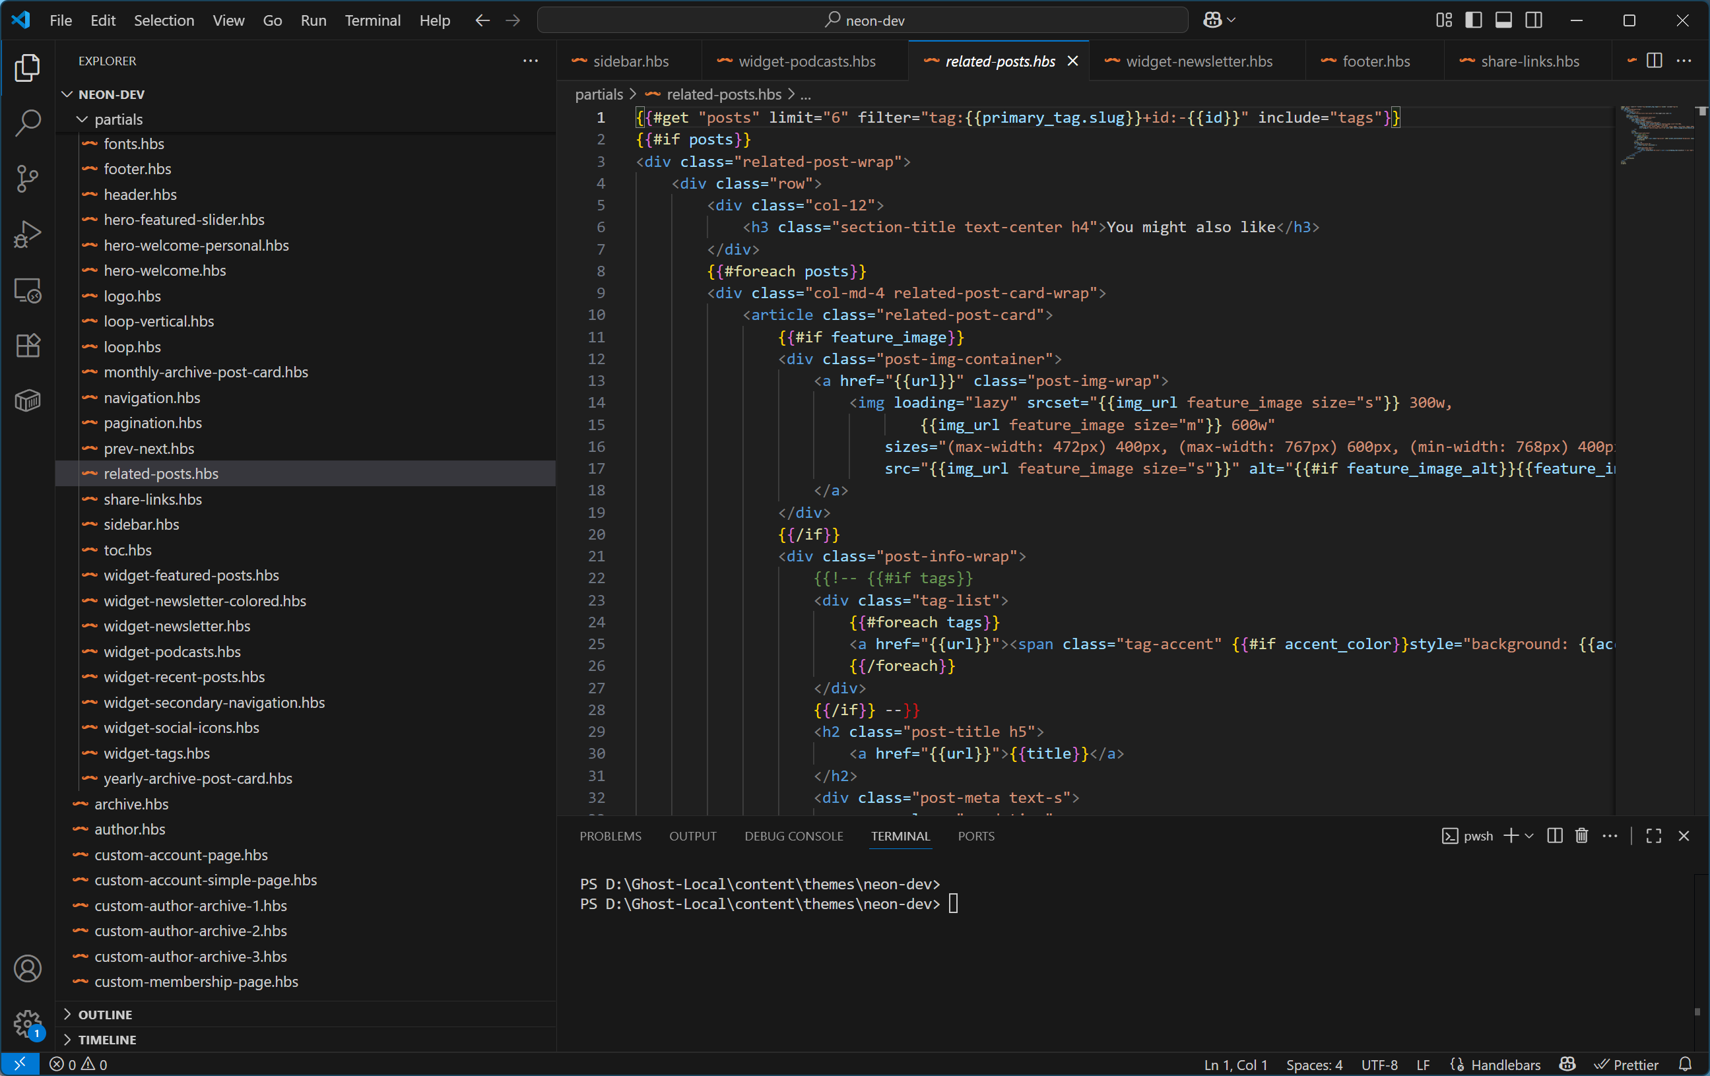Open the Copilot chat icon in title bar
The image size is (1710, 1076).
coord(1212,20)
